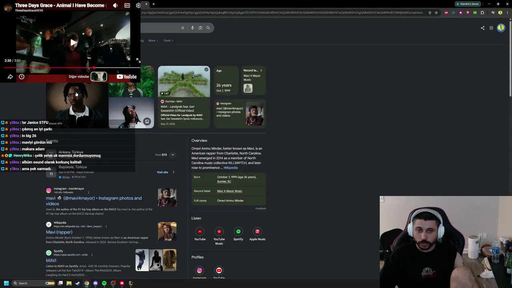Play the MAVI Landgrab video thumbnail

point(184,82)
